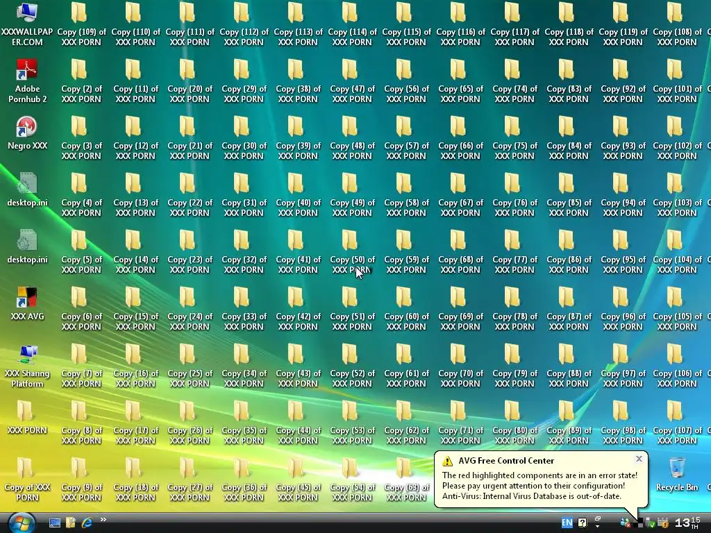
Task: Select the Copy (40) folder
Action: (x=298, y=194)
